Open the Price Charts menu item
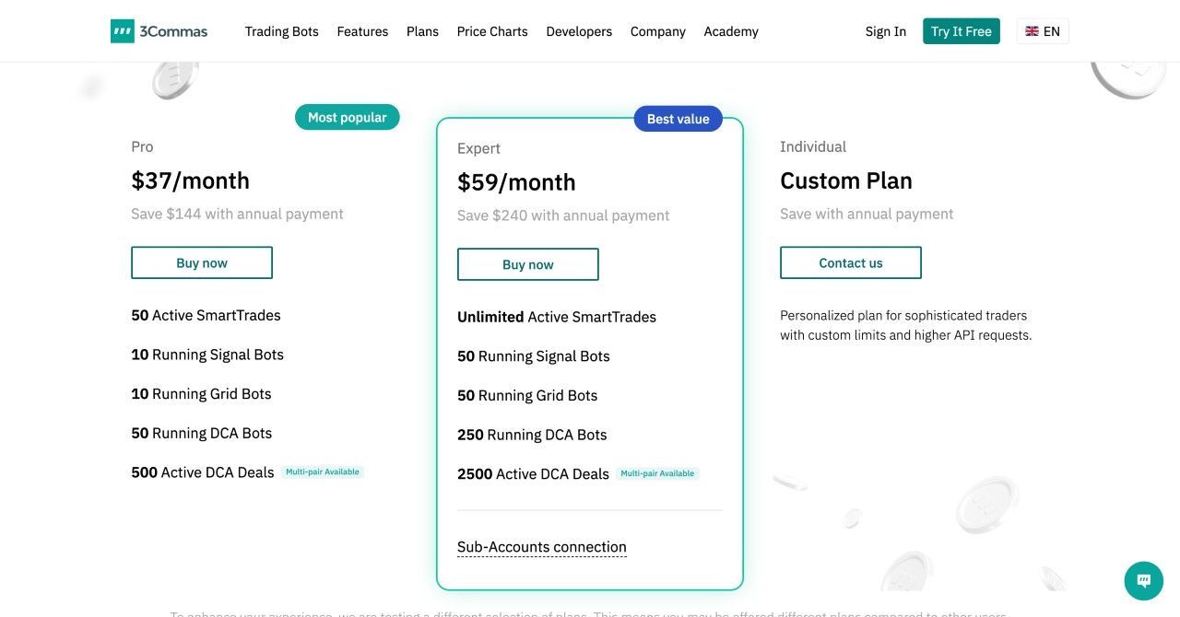 (x=492, y=31)
